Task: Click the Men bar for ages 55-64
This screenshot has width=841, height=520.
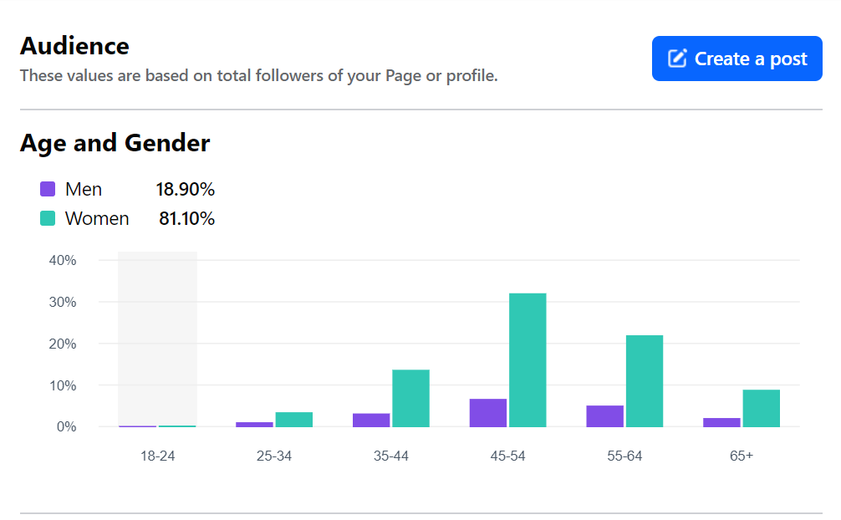Action: tap(604, 416)
